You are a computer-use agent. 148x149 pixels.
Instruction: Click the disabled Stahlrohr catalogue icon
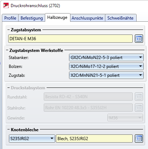tap(139, 108)
